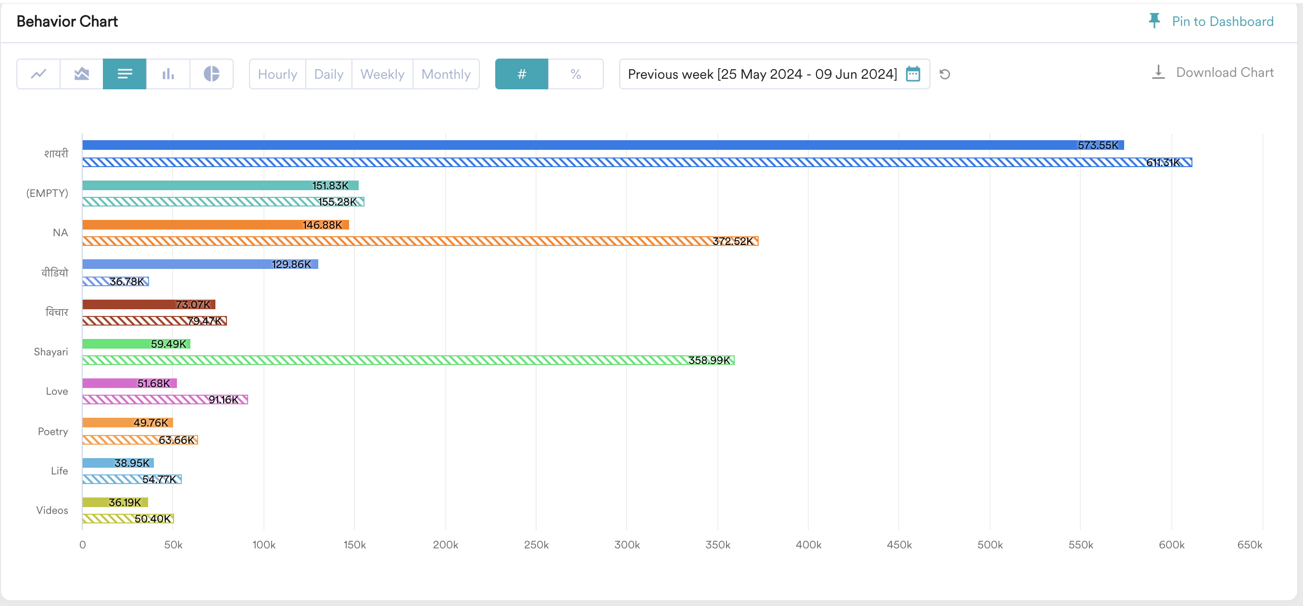Image resolution: width=1303 pixels, height=606 pixels.
Task: Select Daily granularity
Action: point(329,74)
